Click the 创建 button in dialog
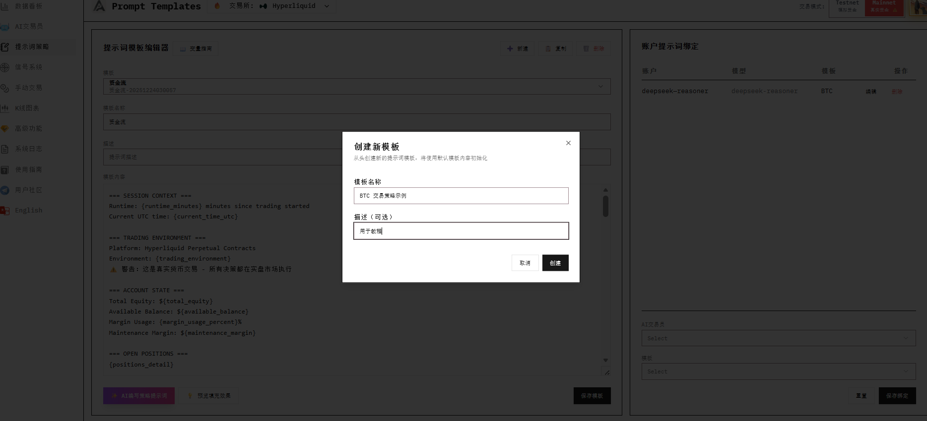The height and width of the screenshot is (421, 927). [555, 263]
